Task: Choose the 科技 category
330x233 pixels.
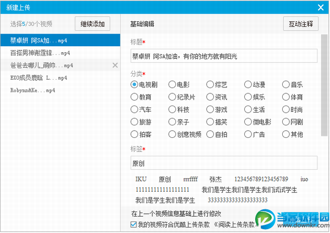Action: (179, 109)
